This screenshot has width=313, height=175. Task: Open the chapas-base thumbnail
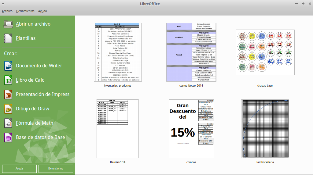265,52
